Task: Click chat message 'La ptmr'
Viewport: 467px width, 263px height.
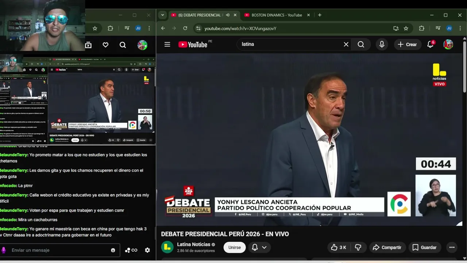Action: 16,186
